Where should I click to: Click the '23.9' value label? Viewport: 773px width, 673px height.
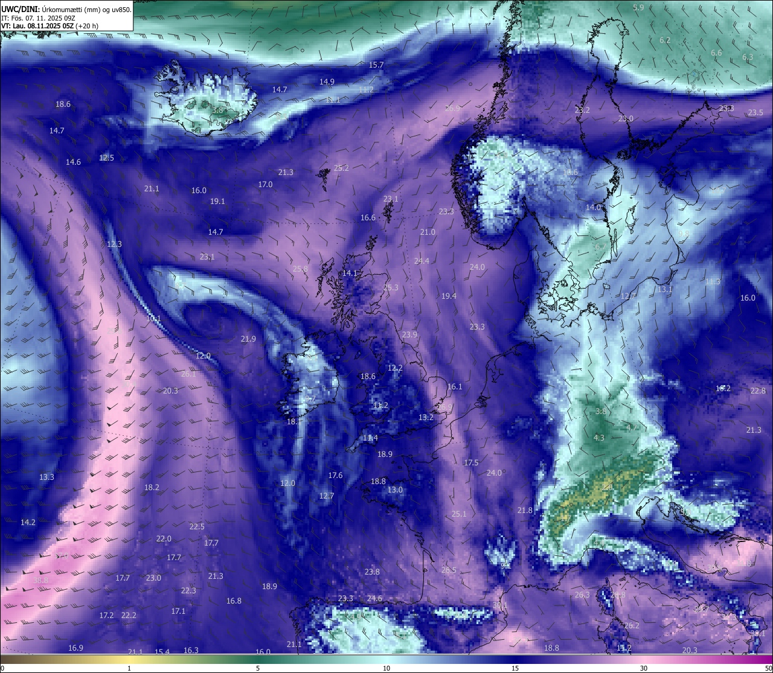point(409,334)
